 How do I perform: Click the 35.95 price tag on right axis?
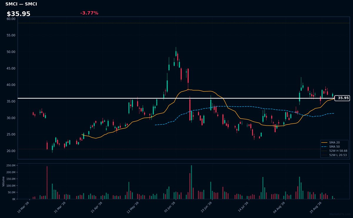click(342, 98)
